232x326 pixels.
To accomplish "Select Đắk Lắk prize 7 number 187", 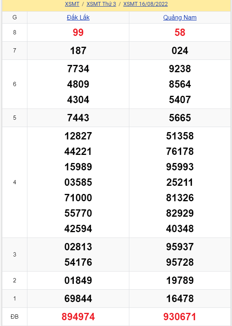I will 78,51.
